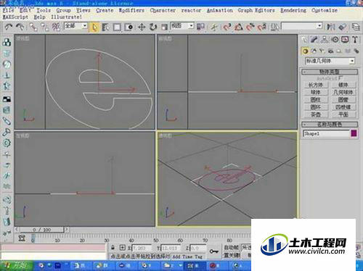Select the Select and Move tool
This screenshot has width=363, height=271.
tap(142, 27)
